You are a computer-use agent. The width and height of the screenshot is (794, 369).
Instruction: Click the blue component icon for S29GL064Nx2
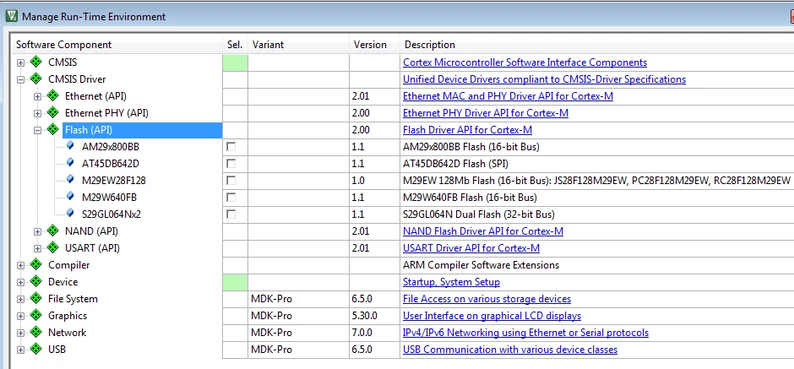coord(70,214)
